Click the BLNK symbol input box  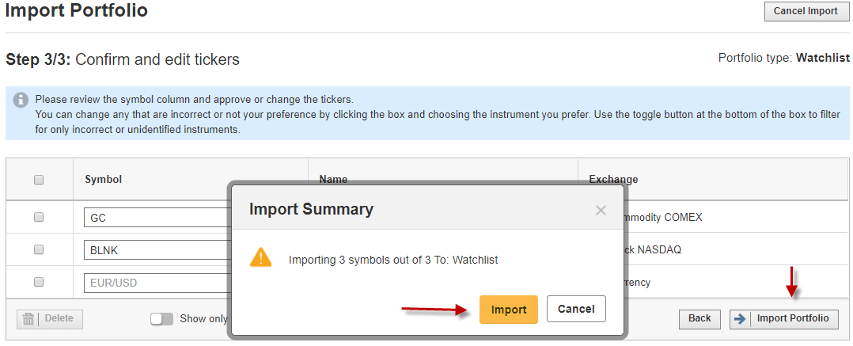point(156,250)
